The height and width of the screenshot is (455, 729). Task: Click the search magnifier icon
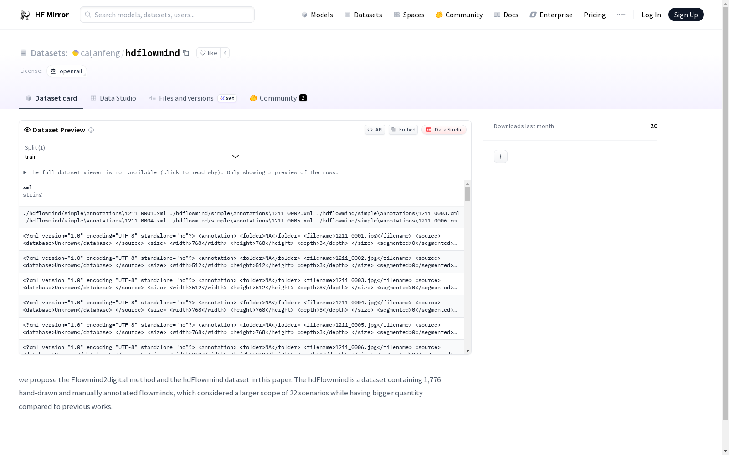click(x=88, y=15)
